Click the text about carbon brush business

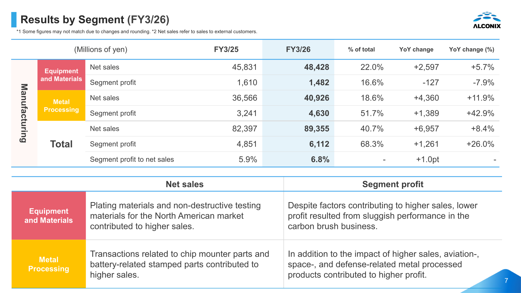click(383, 216)
